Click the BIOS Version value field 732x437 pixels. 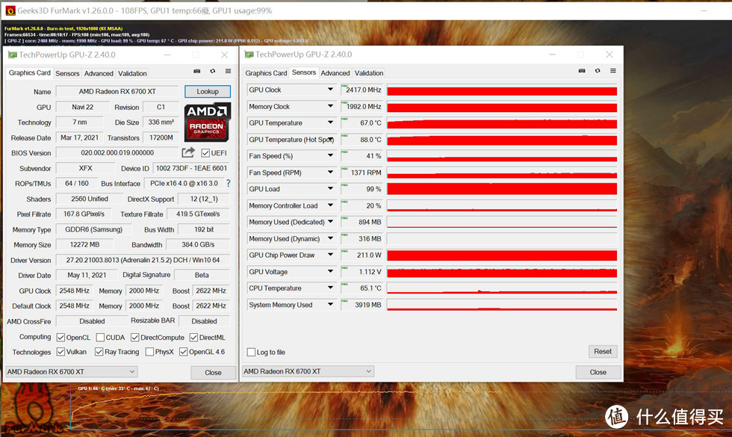[x=117, y=152]
